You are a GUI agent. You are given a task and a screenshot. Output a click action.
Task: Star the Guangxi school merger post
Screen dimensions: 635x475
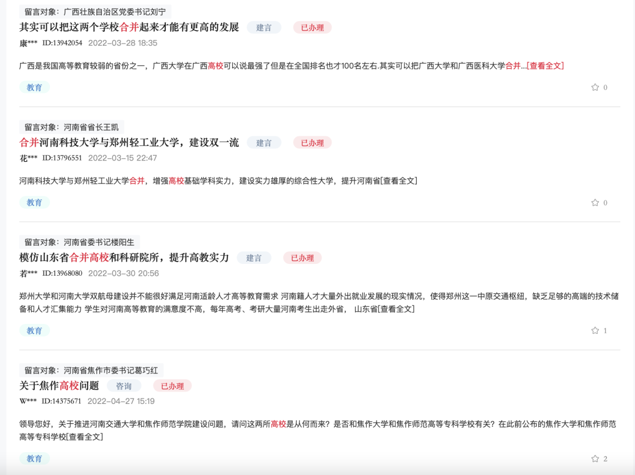pos(595,88)
